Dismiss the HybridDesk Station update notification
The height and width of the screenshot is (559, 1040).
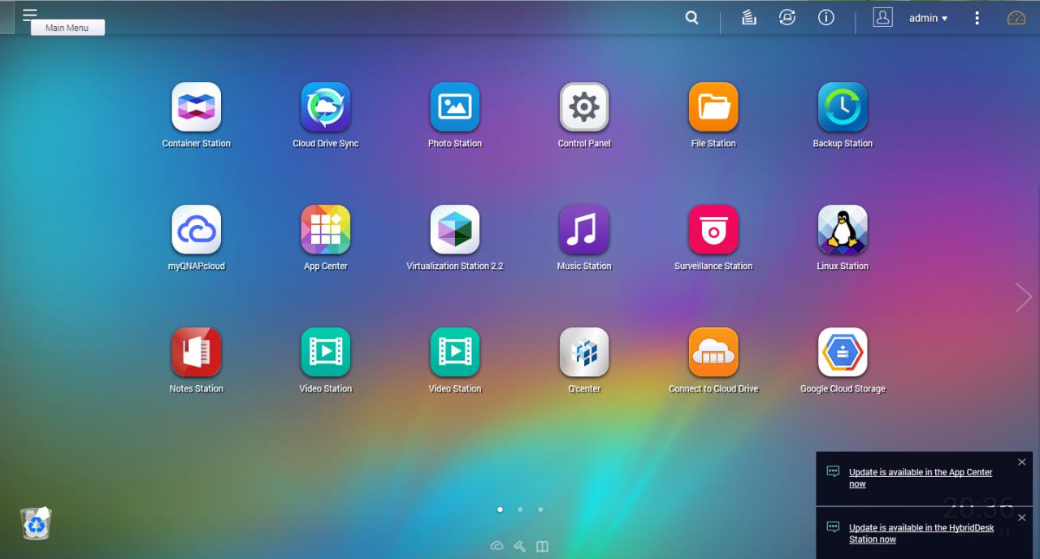click(x=1021, y=518)
